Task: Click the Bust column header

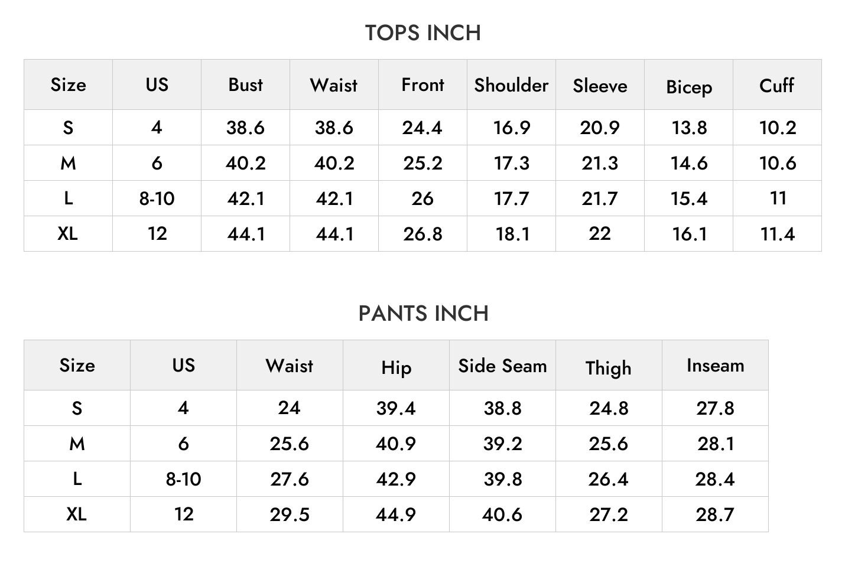Action: pyautogui.click(x=245, y=85)
